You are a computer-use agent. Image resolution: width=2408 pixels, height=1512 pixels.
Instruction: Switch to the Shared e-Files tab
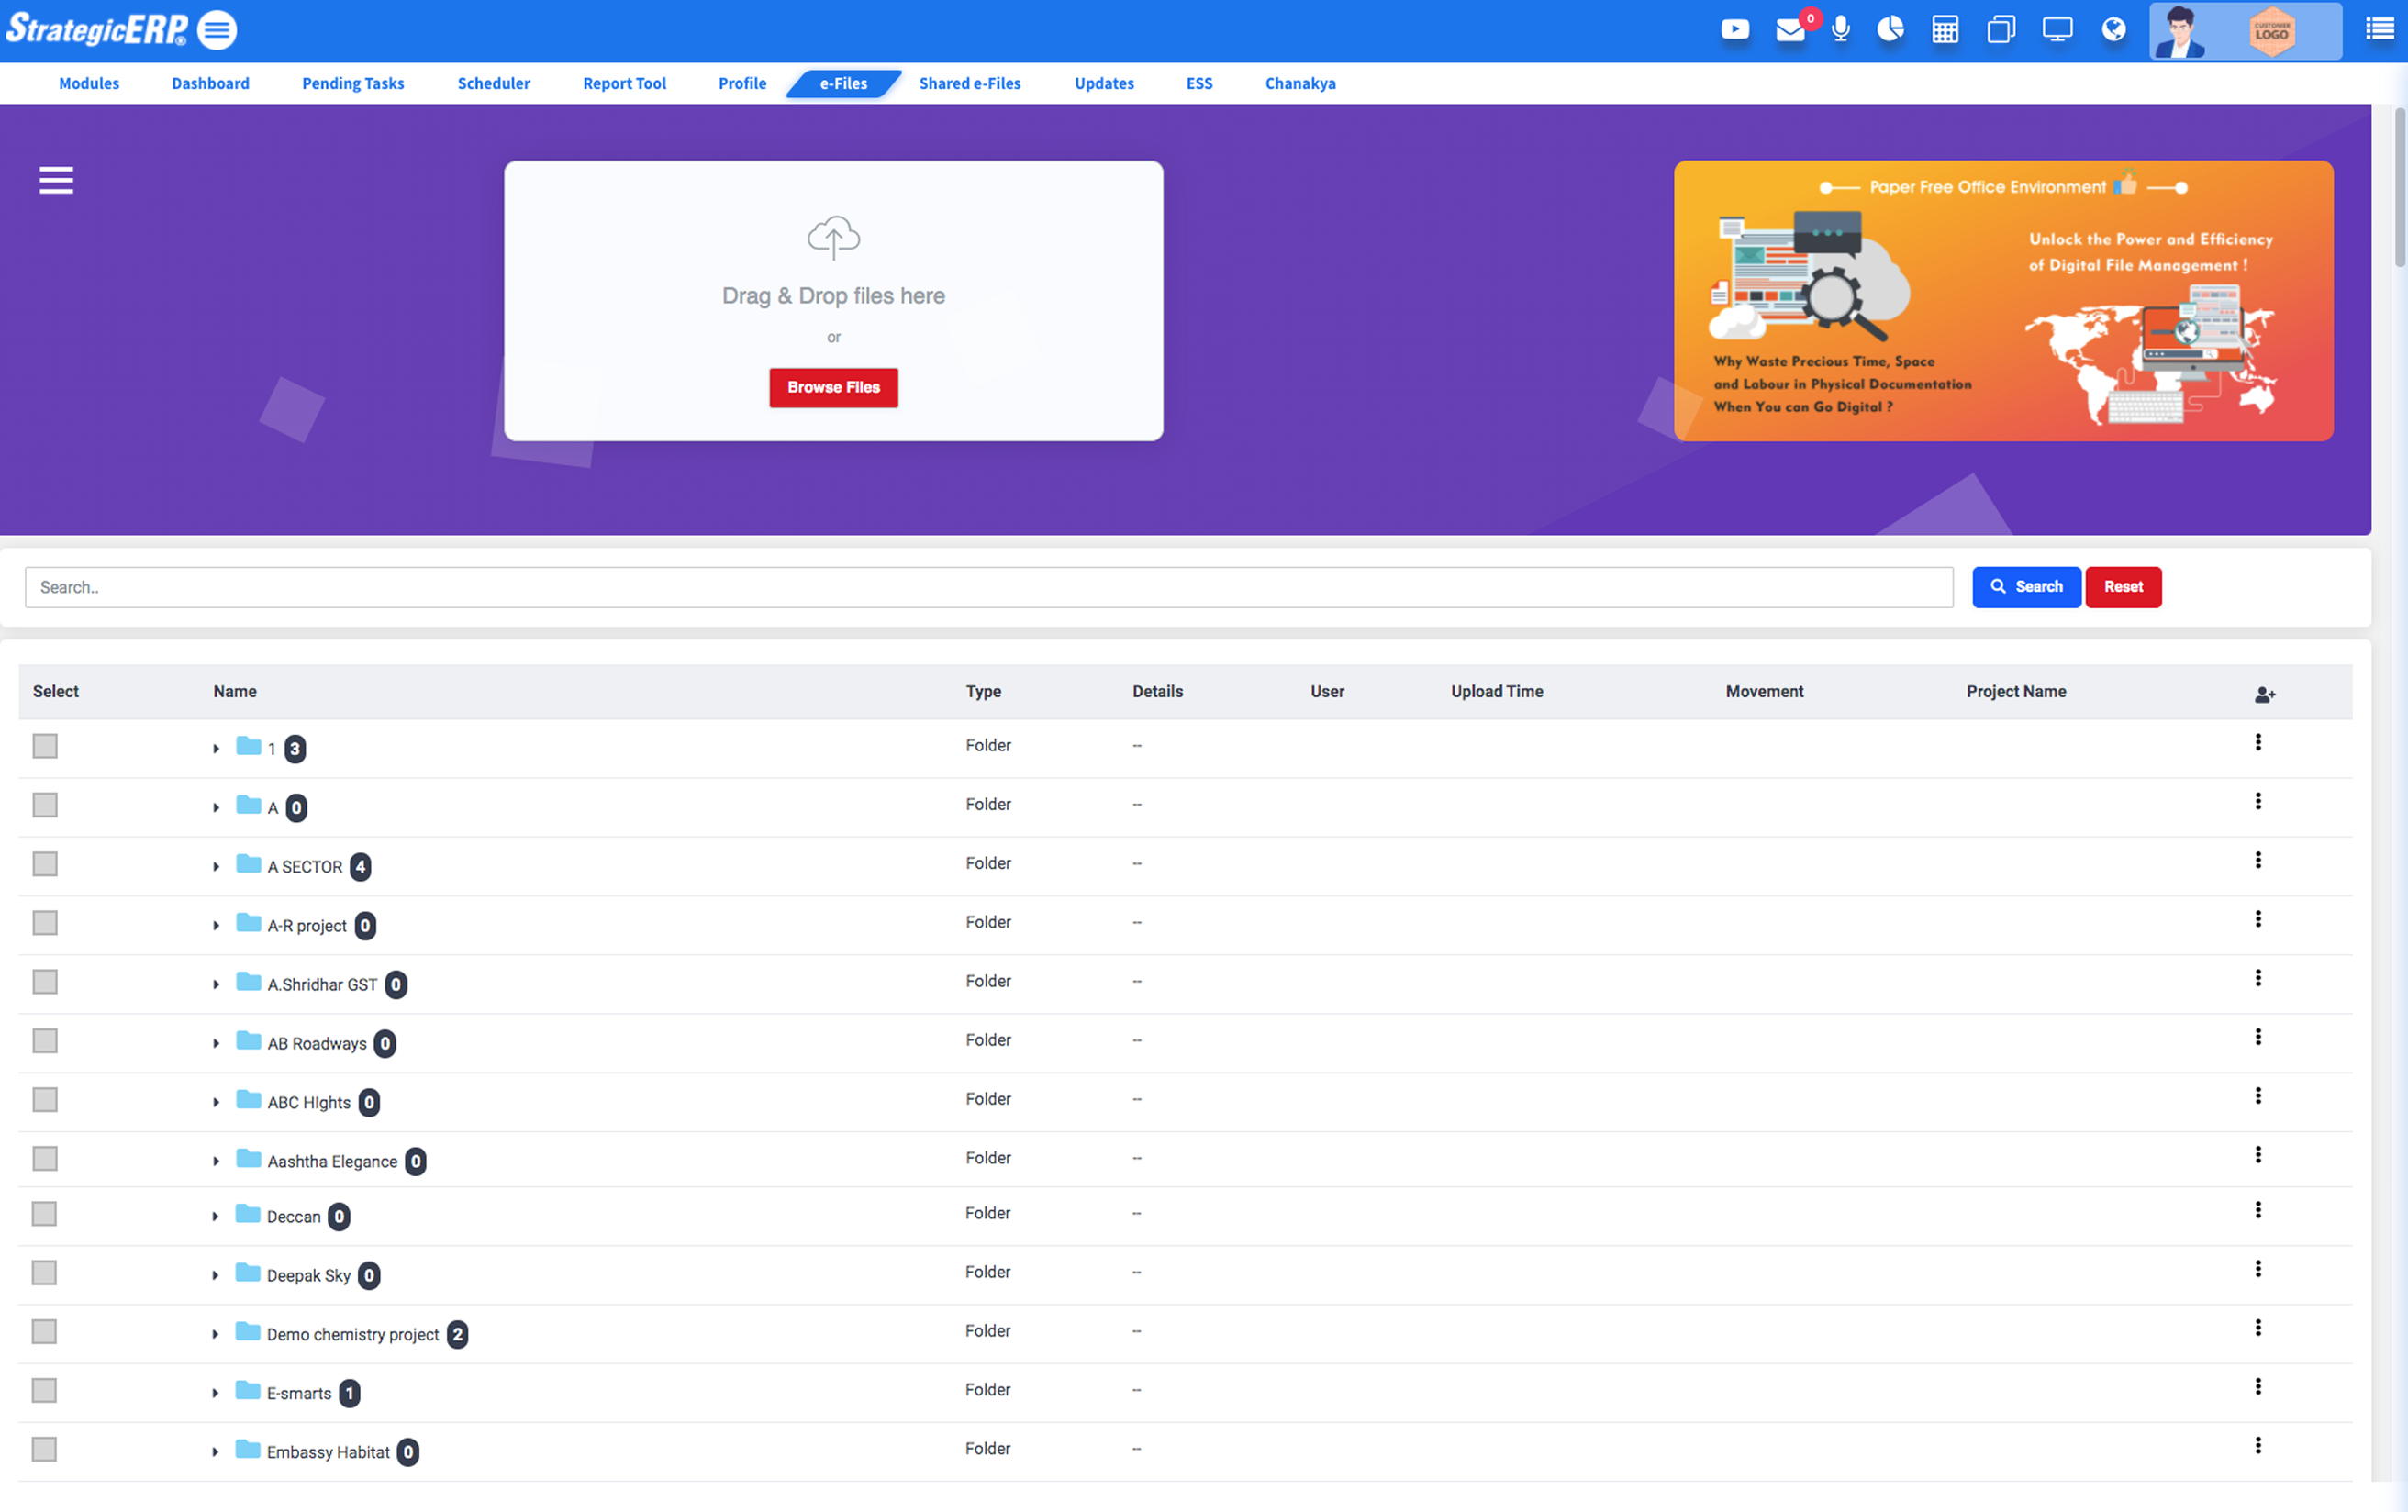point(969,84)
